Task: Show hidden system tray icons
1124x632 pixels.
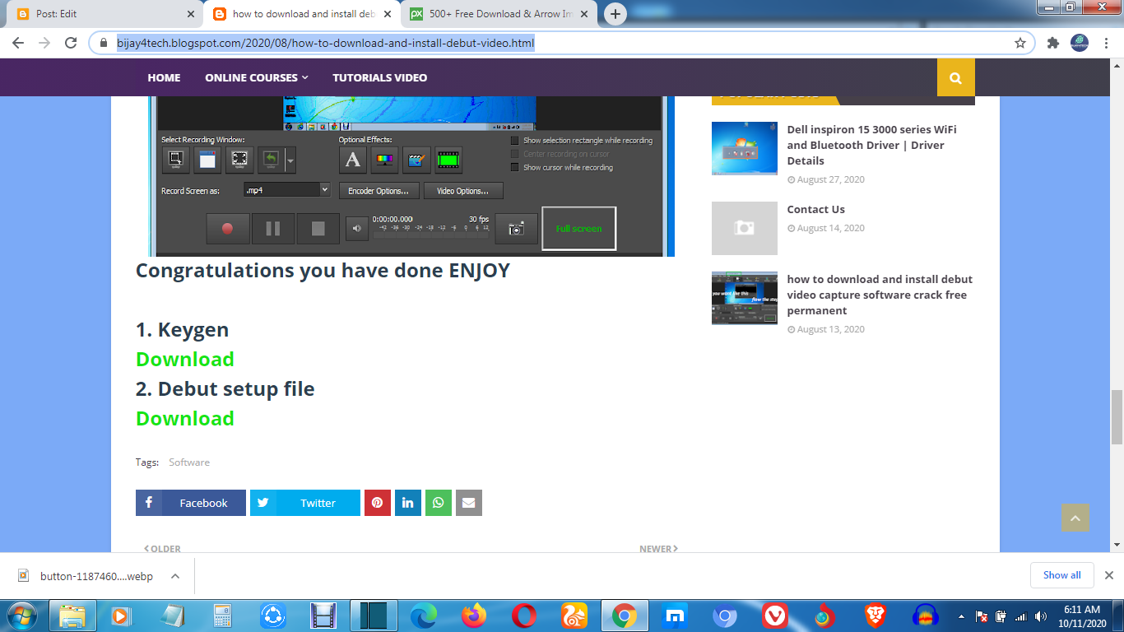Action: (x=962, y=616)
